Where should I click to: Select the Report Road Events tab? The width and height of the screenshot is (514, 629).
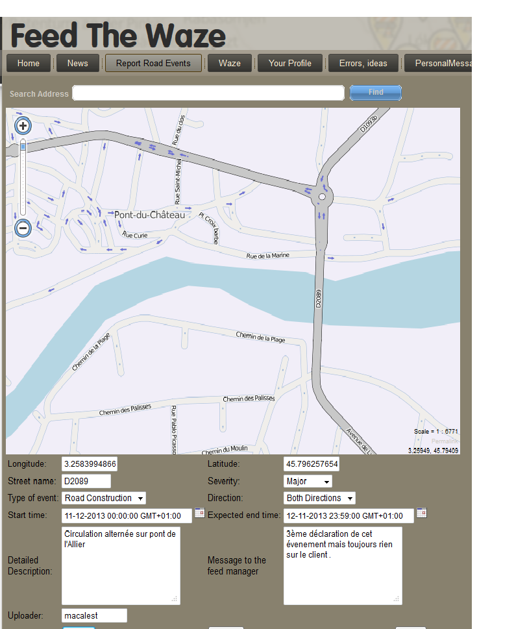(153, 63)
